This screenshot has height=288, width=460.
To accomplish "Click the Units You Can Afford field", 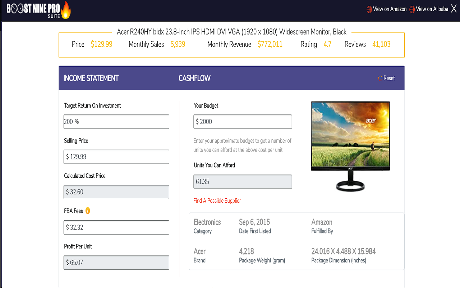I will [x=243, y=182].
